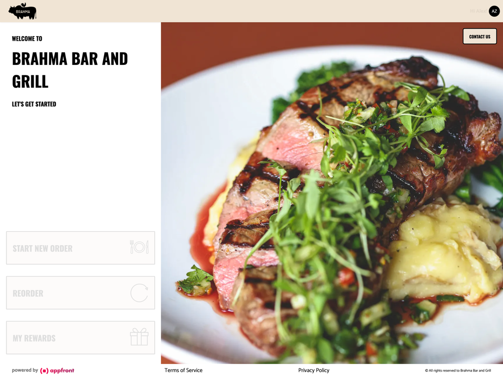This screenshot has height=377, width=503.
Task: Click the all rights reserved notice
Action: (x=458, y=370)
